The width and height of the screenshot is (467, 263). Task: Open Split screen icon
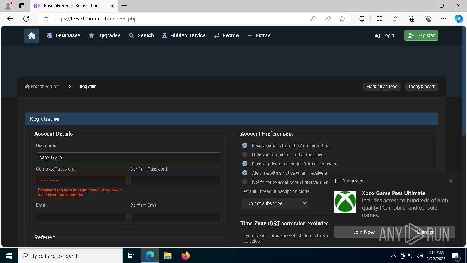point(379,19)
